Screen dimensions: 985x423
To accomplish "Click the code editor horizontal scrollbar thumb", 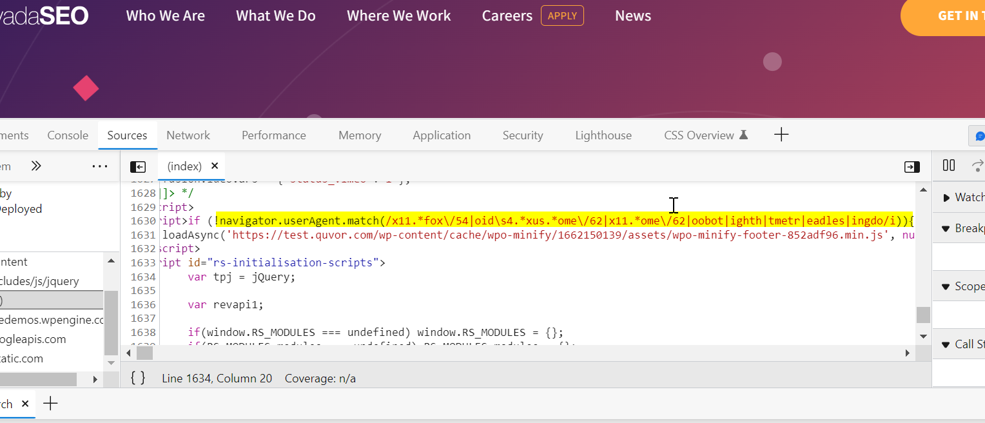I will pyautogui.click(x=145, y=353).
